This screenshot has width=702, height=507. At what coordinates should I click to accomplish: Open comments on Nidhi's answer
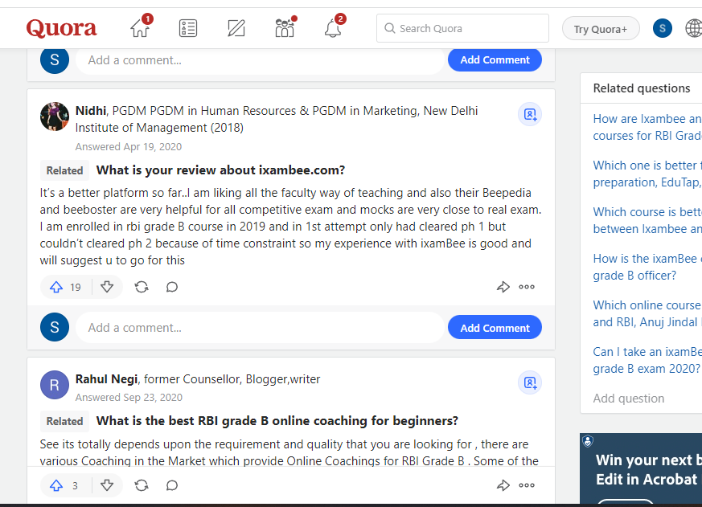coord(172,287)
